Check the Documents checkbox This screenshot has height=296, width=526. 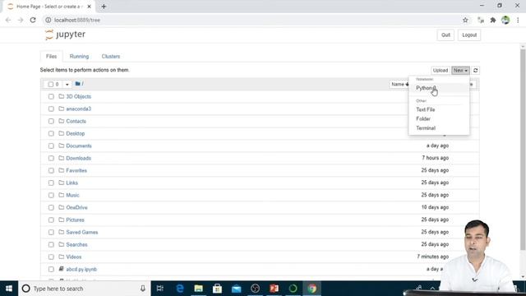[51, 146]
